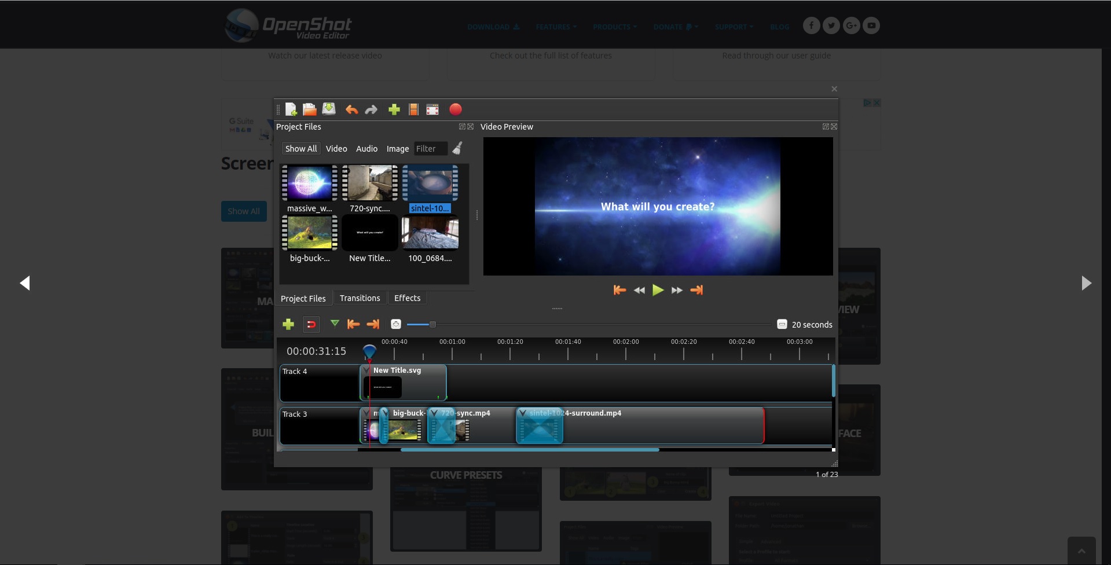Select the Show All filter in Project Files

point(301,149)
